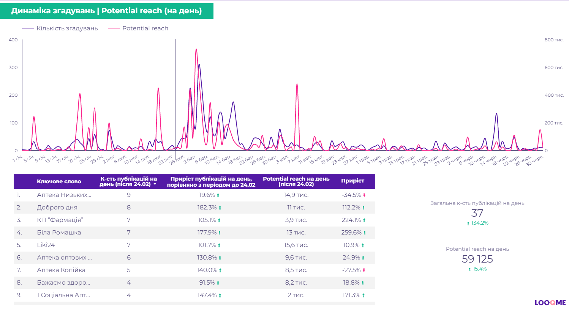Click the -27.5% decrease value
The height and width of the screenshot is (310, 569).
[351, 270]
